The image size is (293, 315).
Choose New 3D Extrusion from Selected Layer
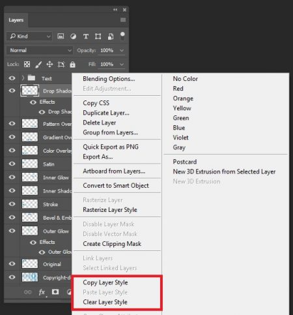pos(224,172)
